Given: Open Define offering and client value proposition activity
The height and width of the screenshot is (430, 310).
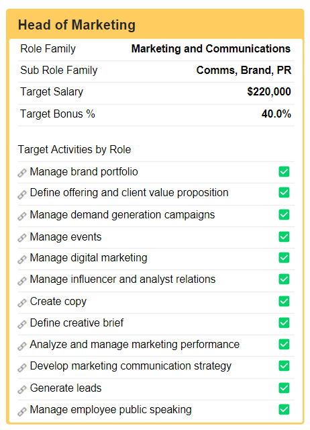Looking at the screenshot, I should pyautogui.click(x=129, y=193).
